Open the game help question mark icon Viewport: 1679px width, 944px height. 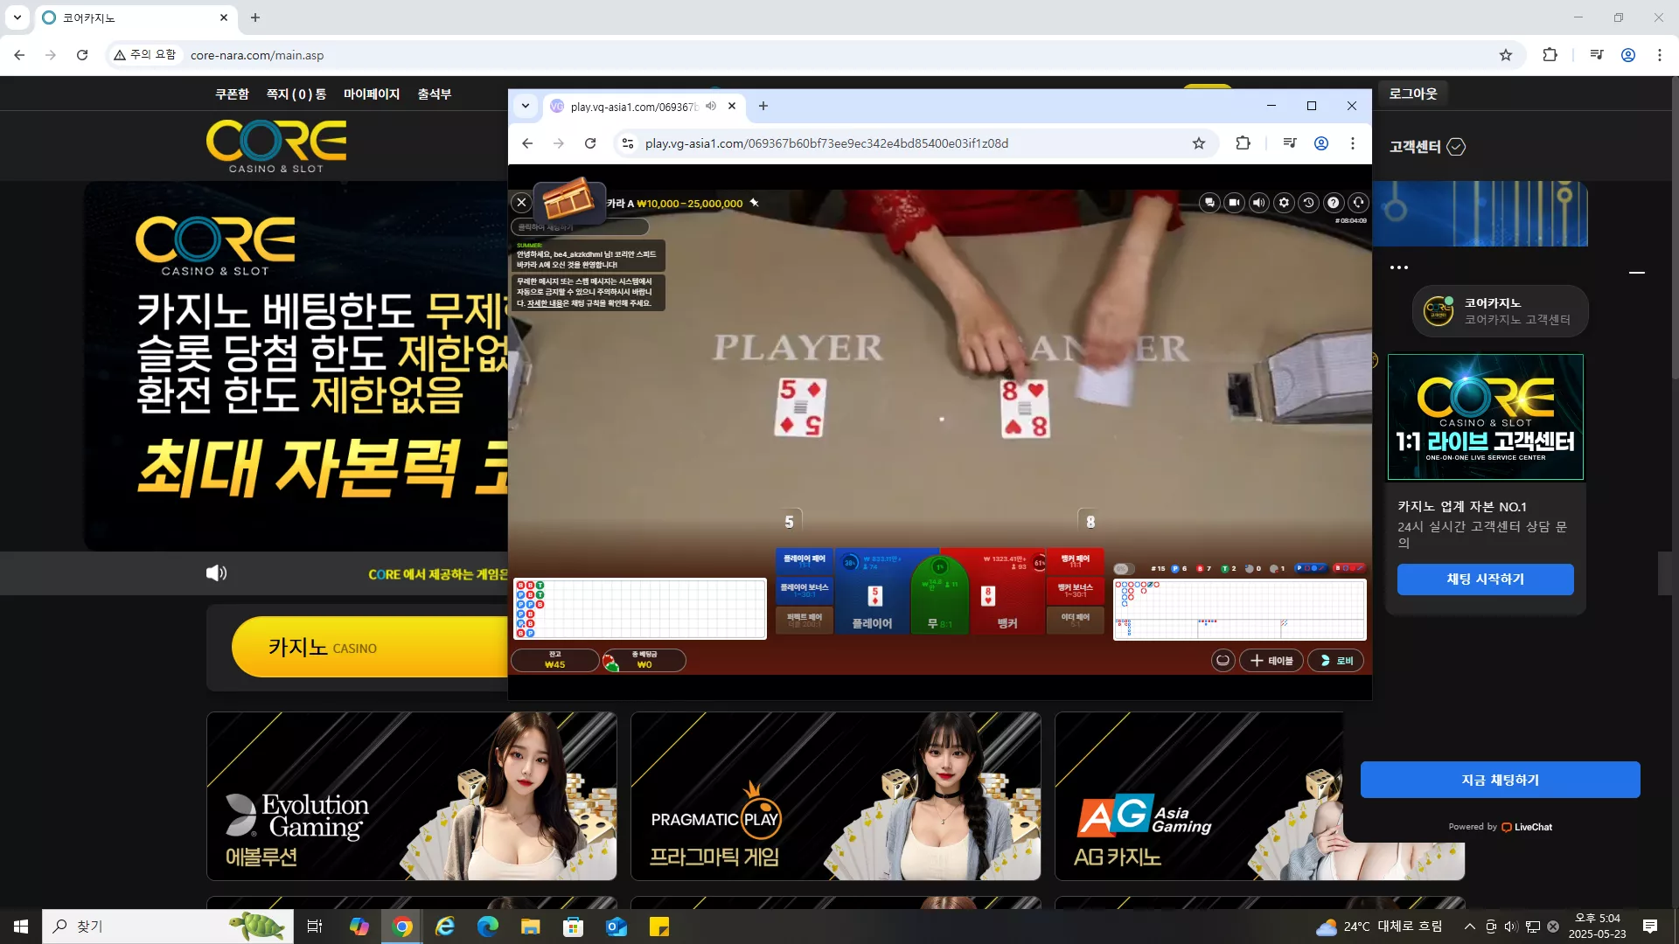1333,203
